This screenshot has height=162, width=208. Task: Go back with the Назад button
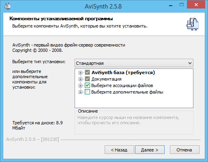[119, 150]
